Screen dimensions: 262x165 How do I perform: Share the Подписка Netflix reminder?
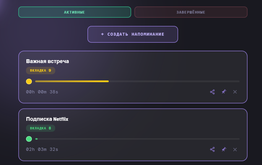(212, 149)
